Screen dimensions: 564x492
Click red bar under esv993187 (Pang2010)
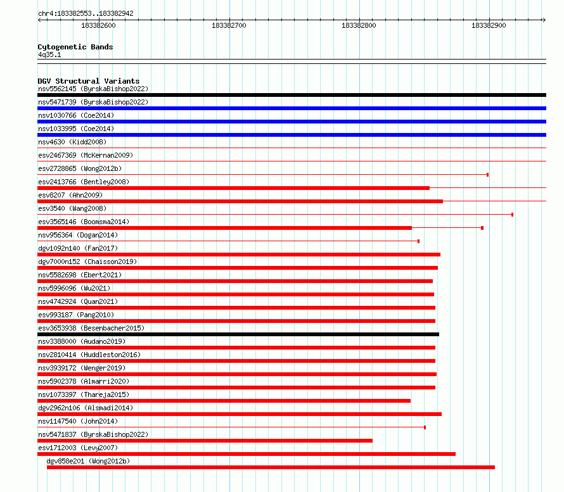(x=236, y=321)
